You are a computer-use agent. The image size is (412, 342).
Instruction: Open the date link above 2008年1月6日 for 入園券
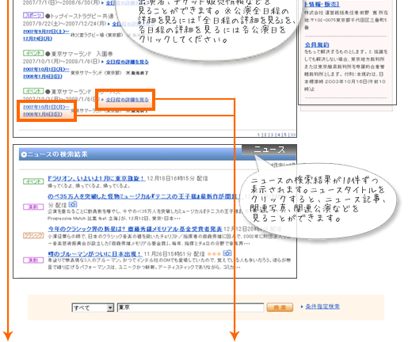coord(46,70)
